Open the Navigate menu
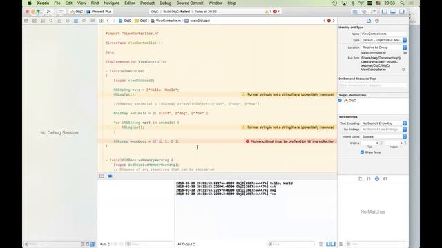 click(112, 3)
